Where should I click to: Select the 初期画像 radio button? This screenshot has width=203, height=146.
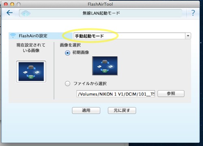67,53
